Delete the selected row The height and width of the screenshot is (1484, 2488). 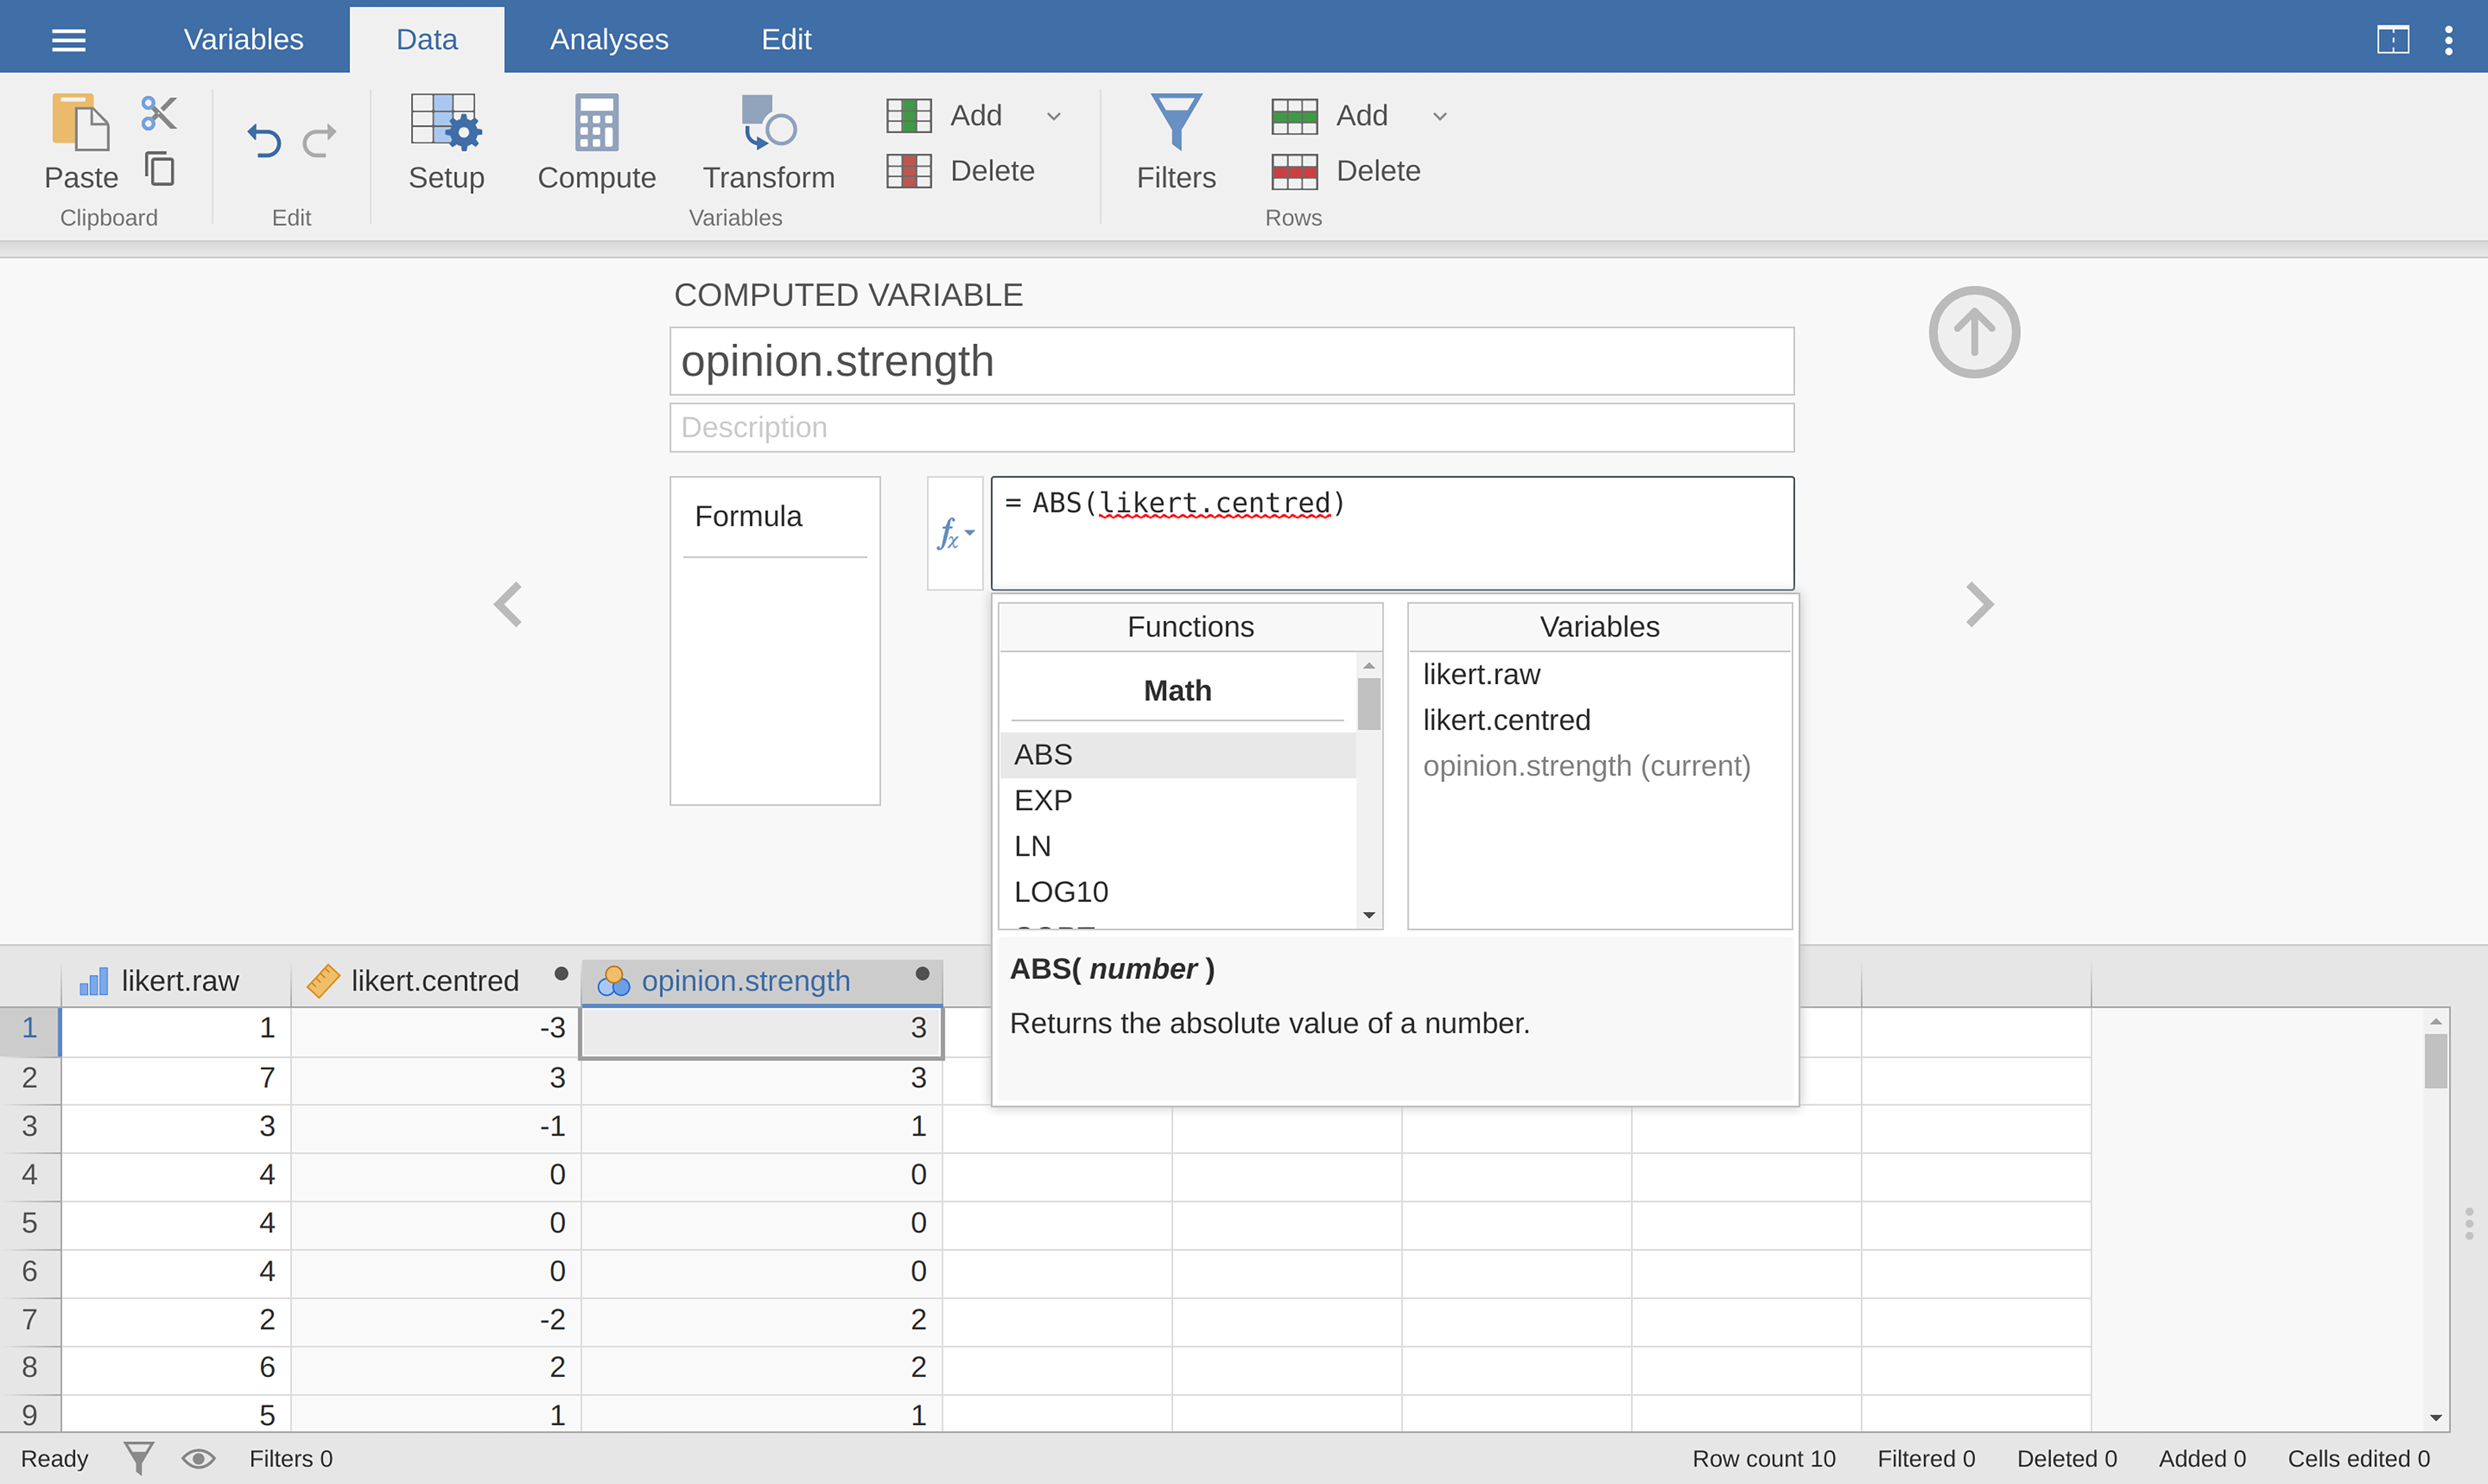pos(1346,171)
